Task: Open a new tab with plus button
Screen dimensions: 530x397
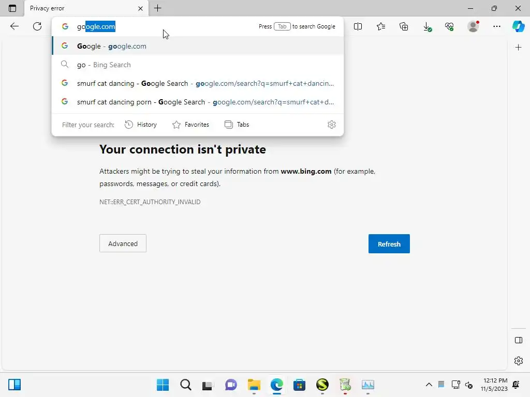Action: [x=157, y=8]
